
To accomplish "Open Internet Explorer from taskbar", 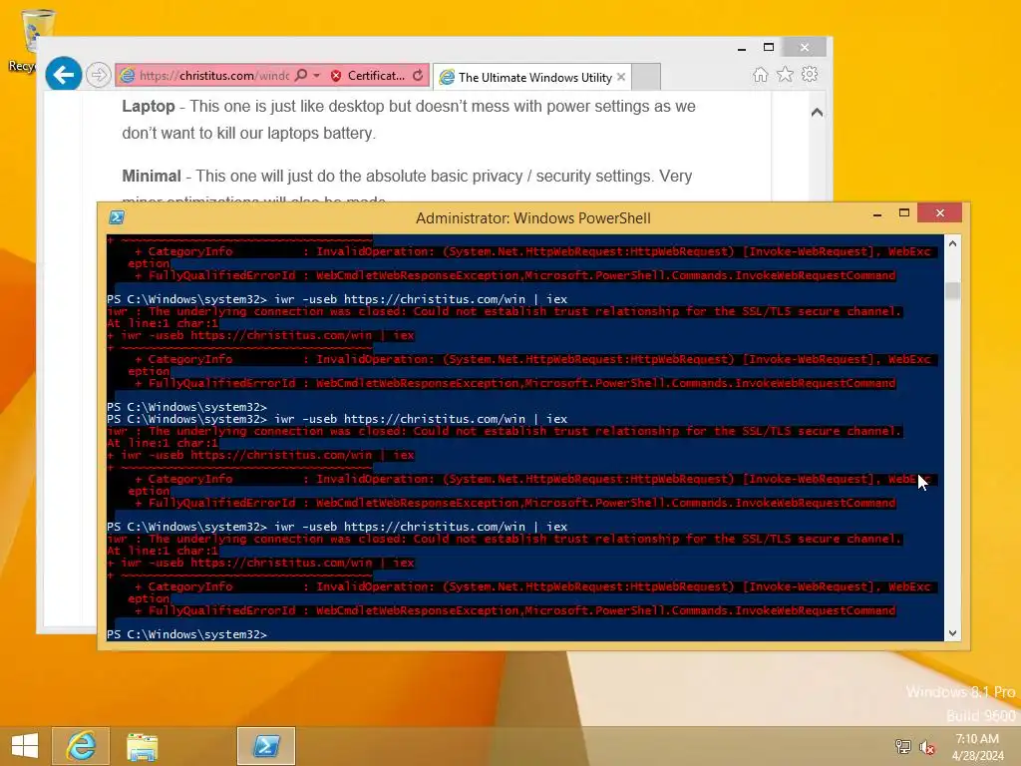I will click(x=81, y=746).
